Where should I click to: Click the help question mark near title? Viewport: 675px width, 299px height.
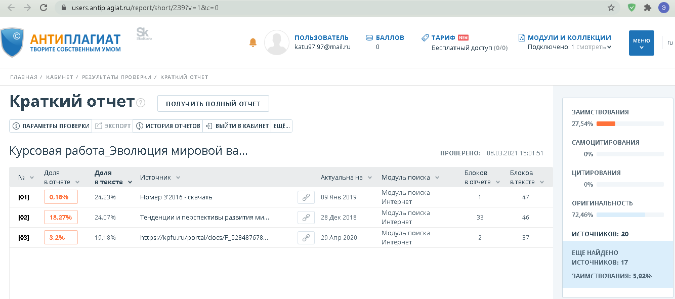(141, 103)
